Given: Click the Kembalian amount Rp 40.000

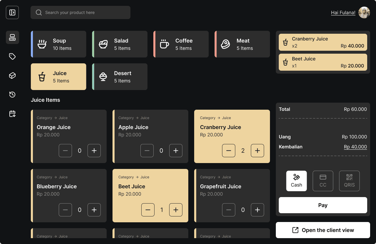Looking at the screenshot, I should 355,147.
